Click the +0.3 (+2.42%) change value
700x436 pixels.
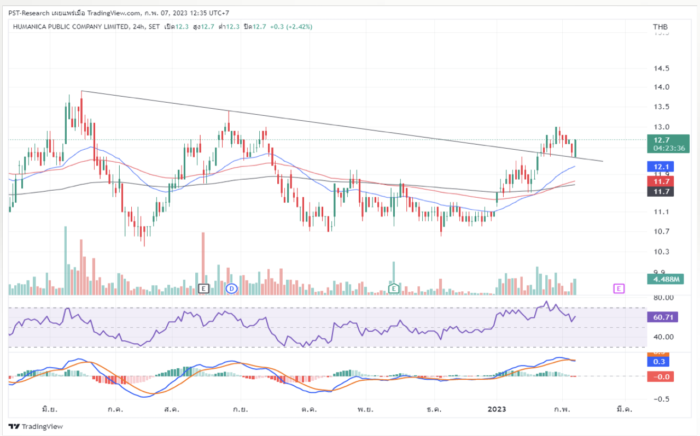(x=291, y=26)
